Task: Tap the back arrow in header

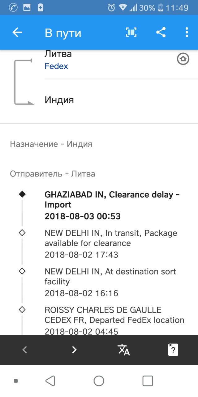Action: point(17,33)
